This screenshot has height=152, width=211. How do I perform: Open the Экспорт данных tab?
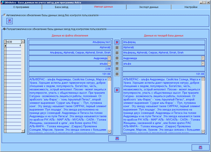click(x=149, y=7)
